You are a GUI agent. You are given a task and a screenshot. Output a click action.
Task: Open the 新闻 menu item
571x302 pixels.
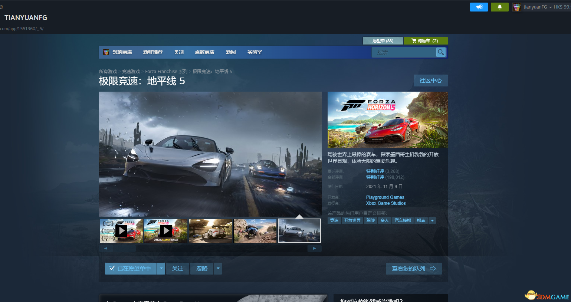click(231, 52)
